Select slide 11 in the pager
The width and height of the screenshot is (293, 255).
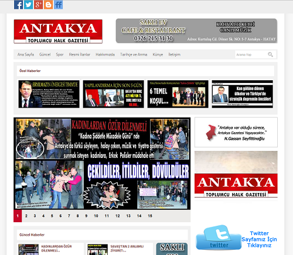[x=107, y=216]
